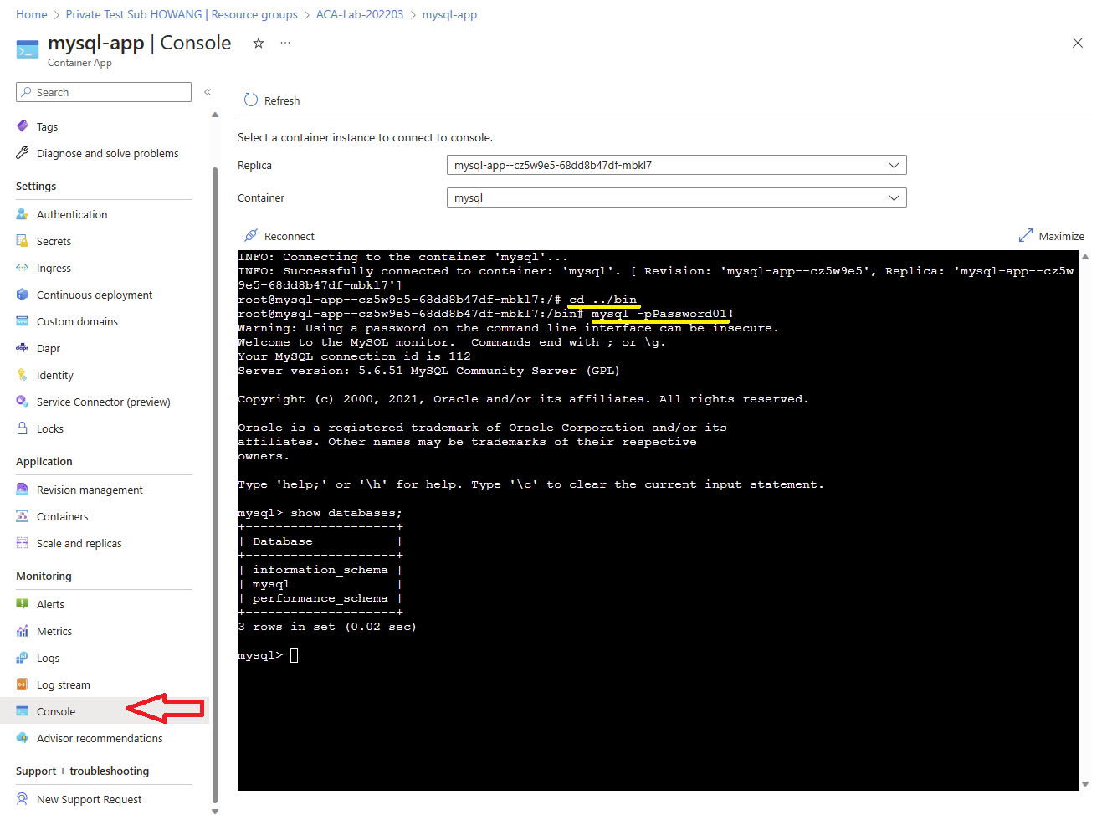Go to the Authentication settings page
This screenshot has width=1107, height=815.
click(x=72, y=215)
